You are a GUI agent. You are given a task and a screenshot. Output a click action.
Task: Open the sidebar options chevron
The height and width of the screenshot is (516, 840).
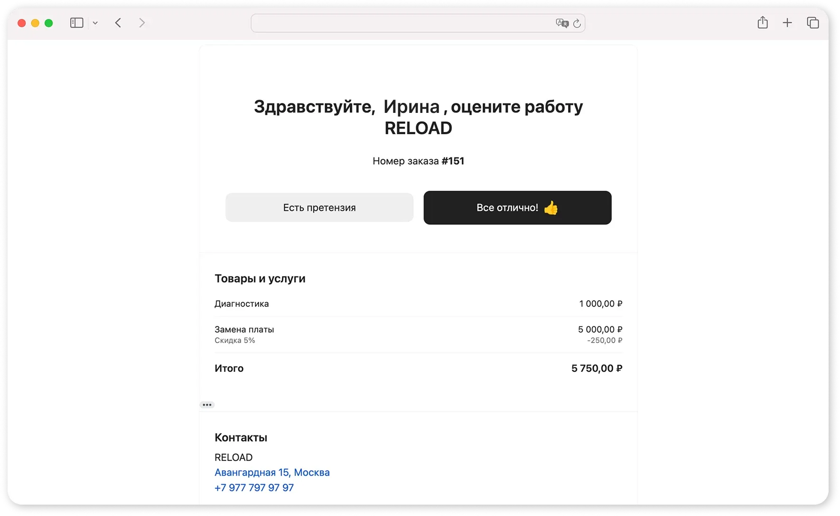(95, 22)
